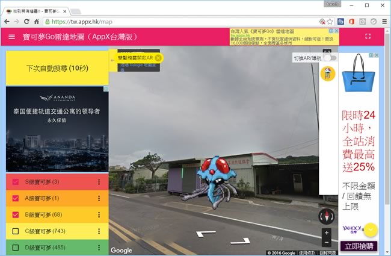The height and width of the screenshot is (256, 391).
Task: Reload the page with refresh icon
Action: [26, 22]
